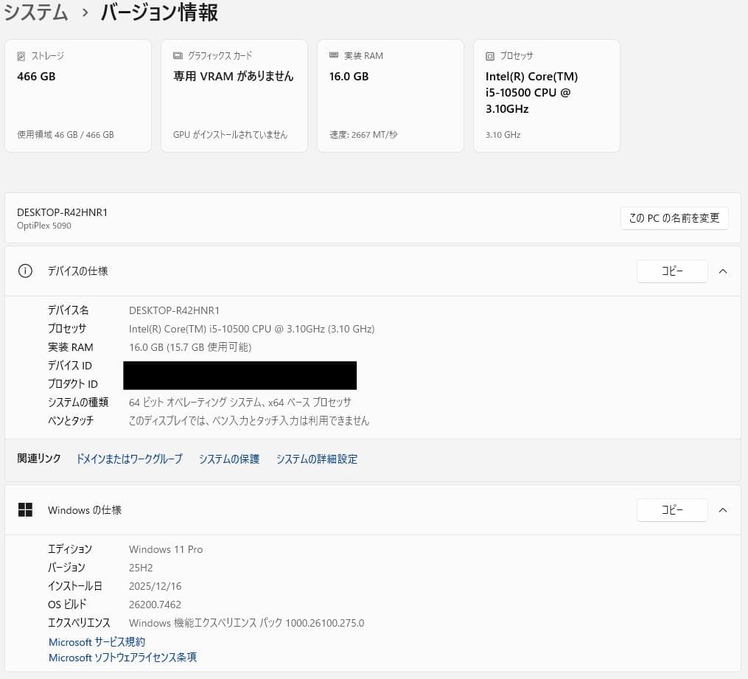This screenshot has width=748, height=679.
Task: Copy Windows specifications with the コピー button
Action: (671, 509)
